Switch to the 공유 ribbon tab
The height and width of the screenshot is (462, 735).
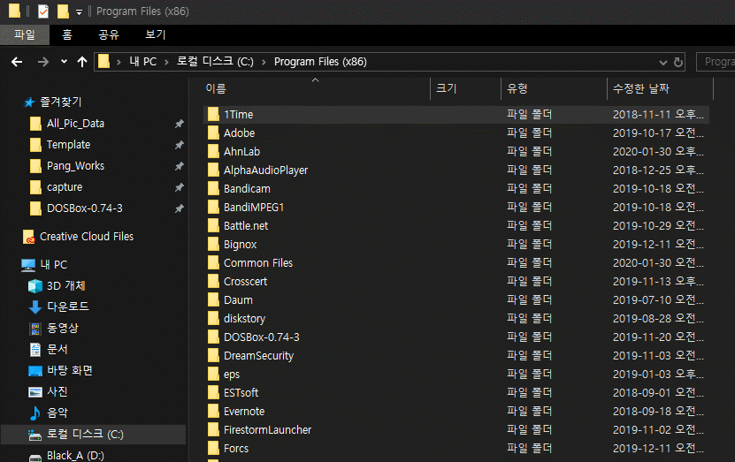(x=109, y=34)
